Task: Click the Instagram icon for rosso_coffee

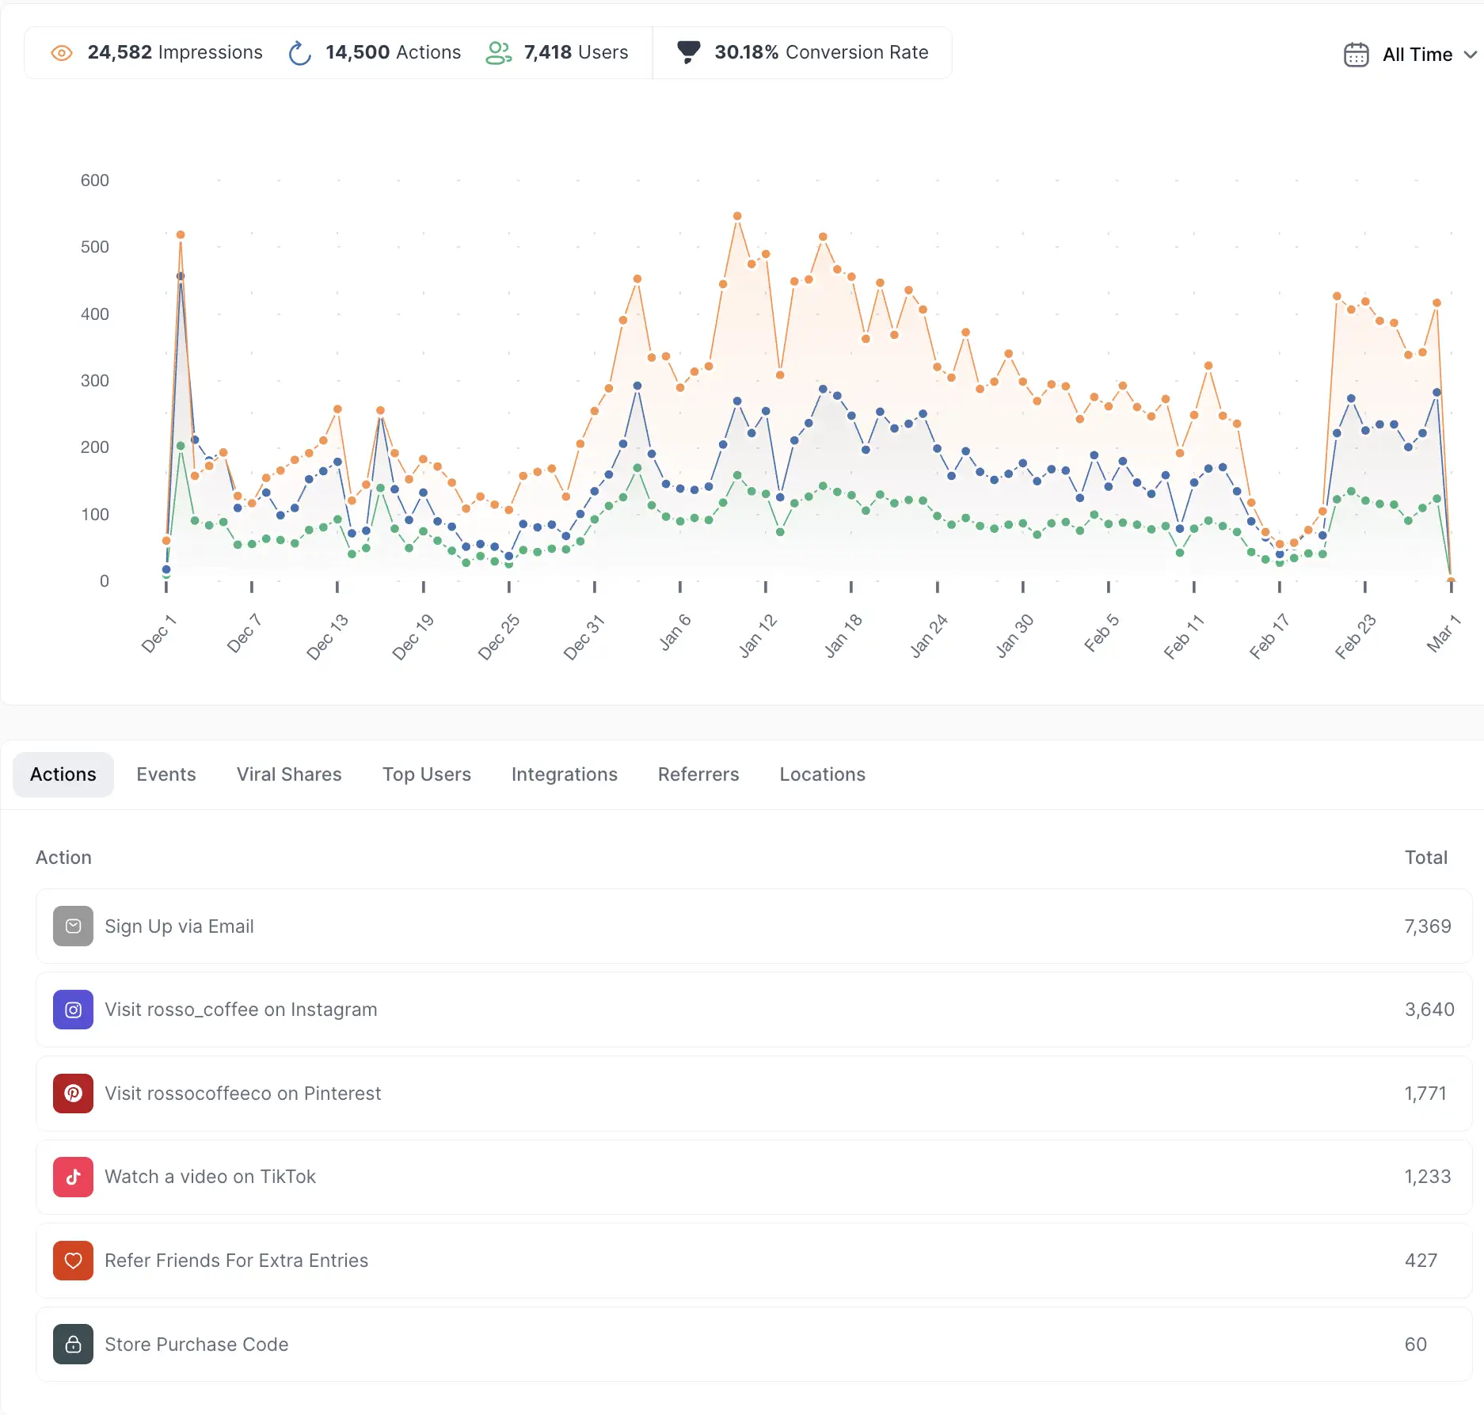Action: coord(73,1010)
